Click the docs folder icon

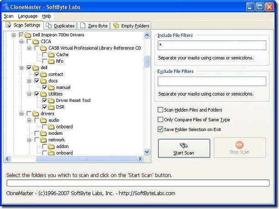(43, 81)
